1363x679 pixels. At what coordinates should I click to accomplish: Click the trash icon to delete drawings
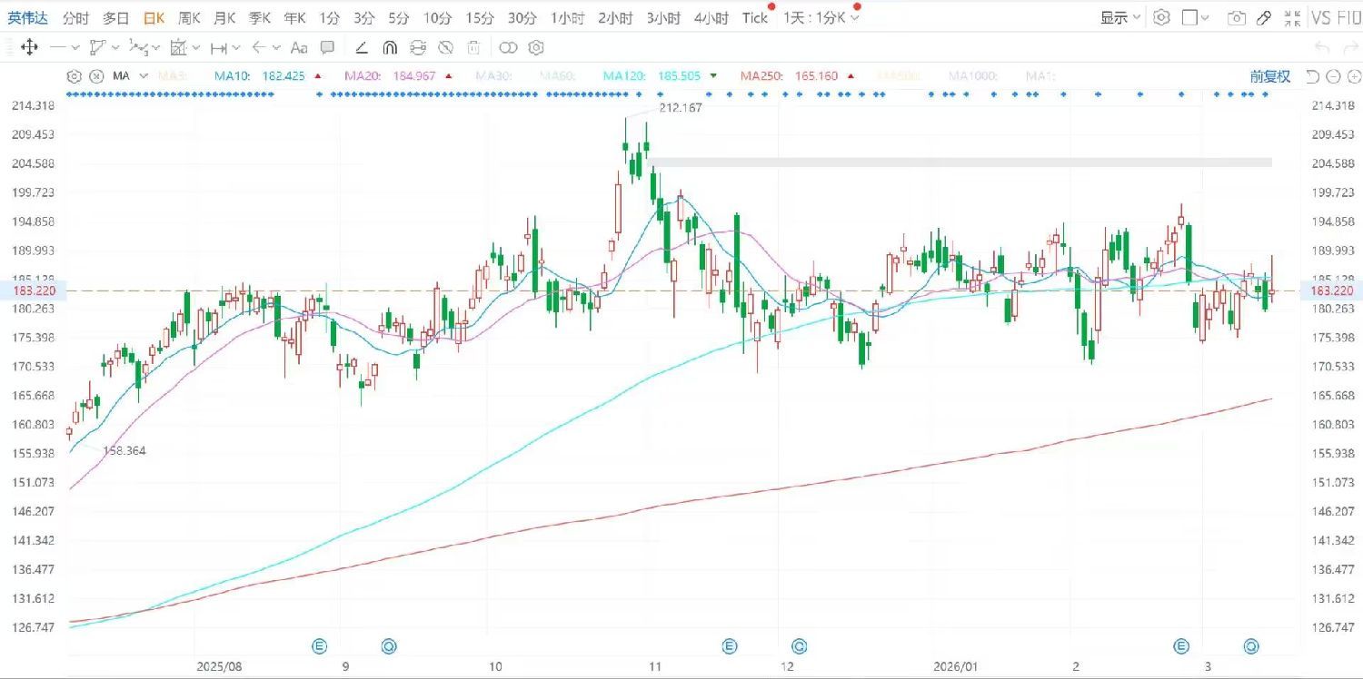click(473, 47)
